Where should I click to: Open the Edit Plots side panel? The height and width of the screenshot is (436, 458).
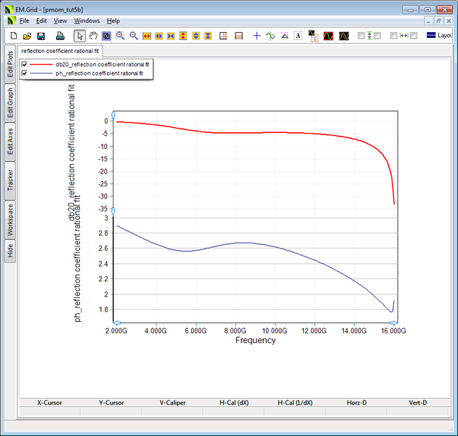(9, 65)
